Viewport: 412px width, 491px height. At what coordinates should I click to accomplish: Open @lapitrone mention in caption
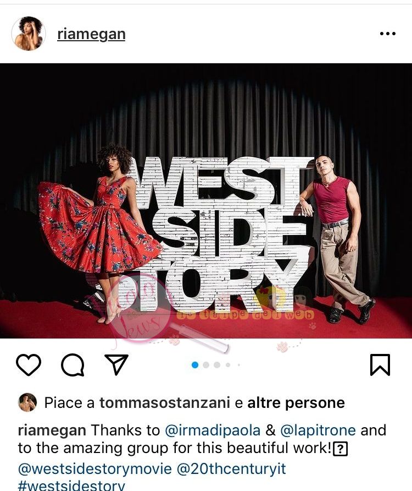pyautogui.click(x=318, y=430)
